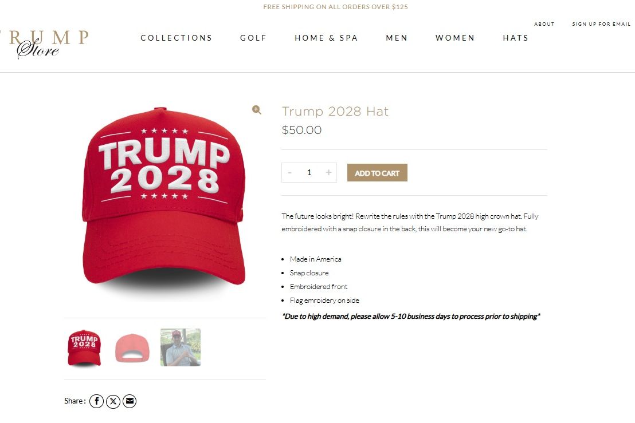635x423 pixels.
Task: Open the Collections menu
Action: 176,38
